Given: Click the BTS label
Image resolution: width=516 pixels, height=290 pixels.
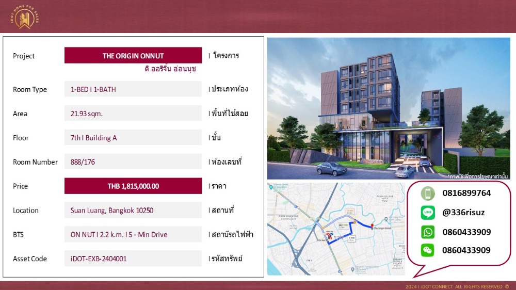Looking at the screenshot, I should tap(18, 234).
